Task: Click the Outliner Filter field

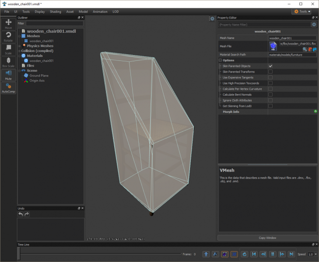Action: pos(55,23)
